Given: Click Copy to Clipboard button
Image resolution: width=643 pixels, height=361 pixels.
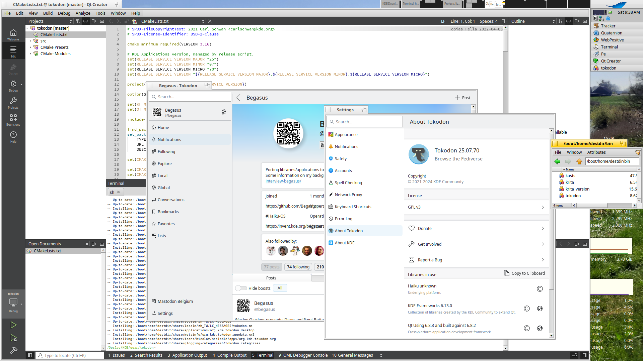Looking at the screenshot, I should tap(524, 273).
